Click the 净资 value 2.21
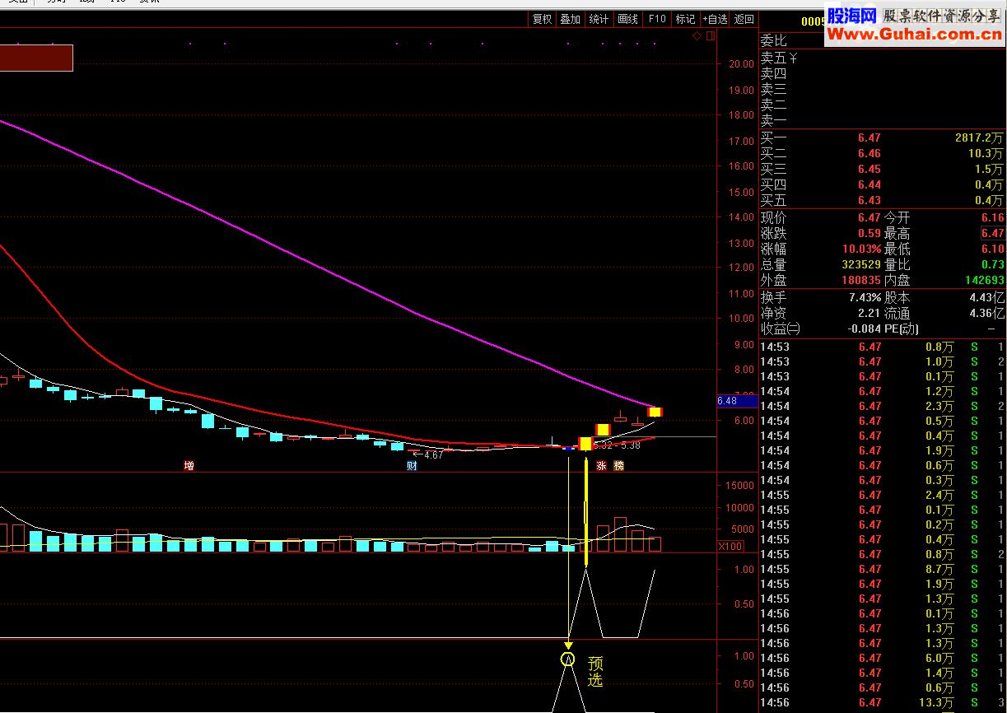1007x713 pixels. (x=870, y=313)
